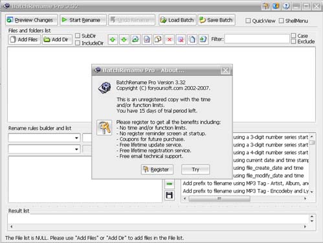Click Save Batch button
323x243 pixels.
[216, 20]
